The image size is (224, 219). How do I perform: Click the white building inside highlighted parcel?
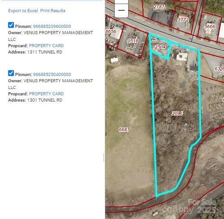point(182,56)
